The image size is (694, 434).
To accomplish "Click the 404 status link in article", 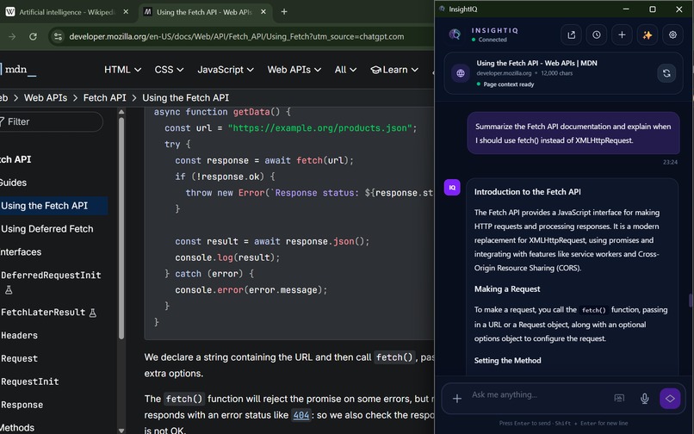I will (x=301, y=415).
